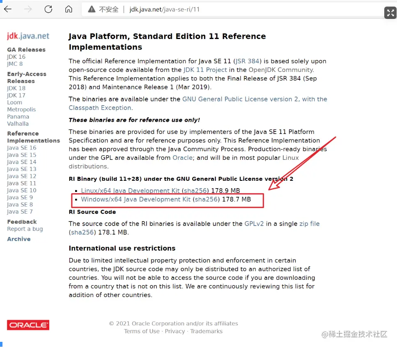
Task: Select Java SE 15 in sidebar
Action: 22,155
